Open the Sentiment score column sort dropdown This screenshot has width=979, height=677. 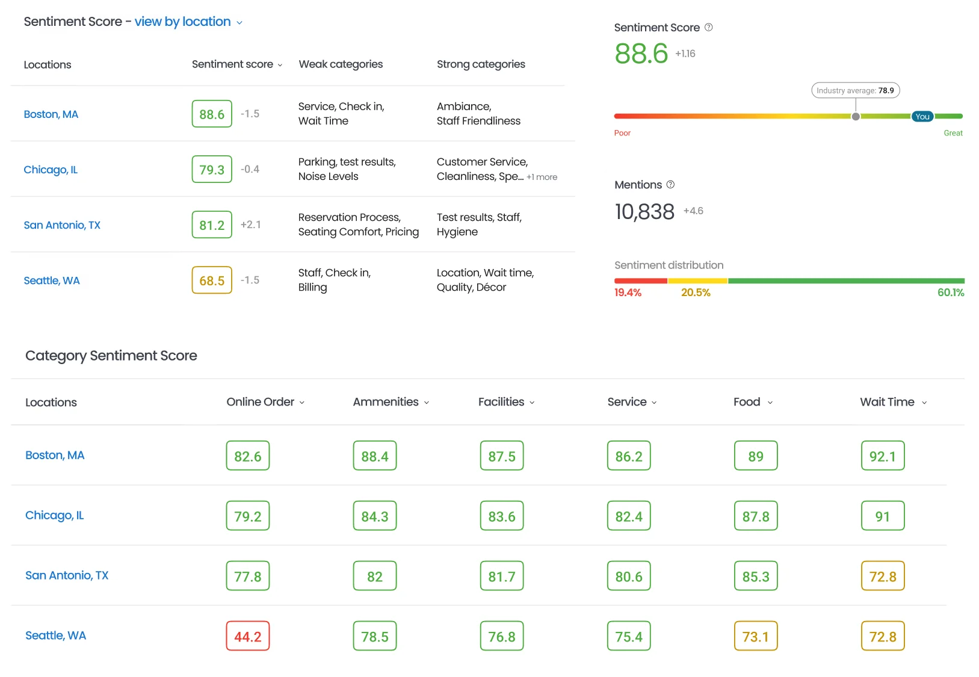[x=280, y=64]
